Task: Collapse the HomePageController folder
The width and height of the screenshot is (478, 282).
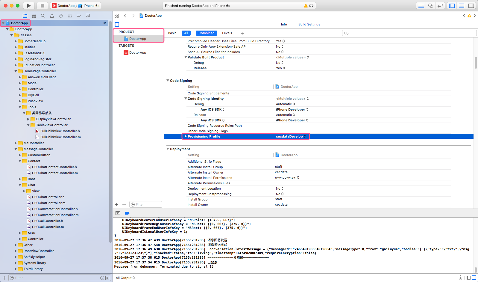Action: (16, 71)
